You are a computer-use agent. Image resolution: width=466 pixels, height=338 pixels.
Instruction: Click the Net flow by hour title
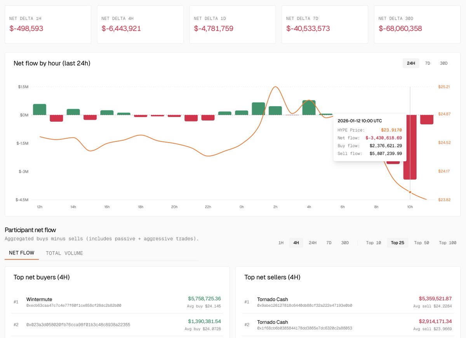click(x=52, y=63)
